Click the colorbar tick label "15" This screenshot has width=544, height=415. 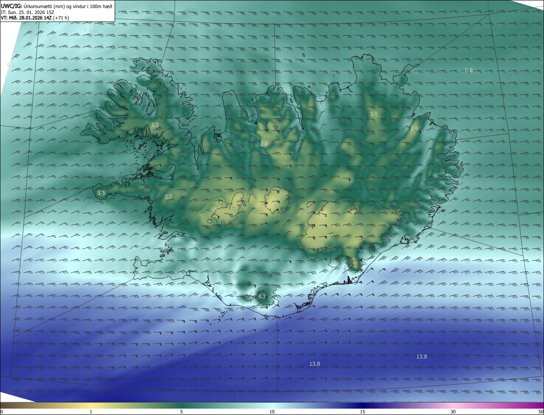pyautogui.click(x=363, y=412)
